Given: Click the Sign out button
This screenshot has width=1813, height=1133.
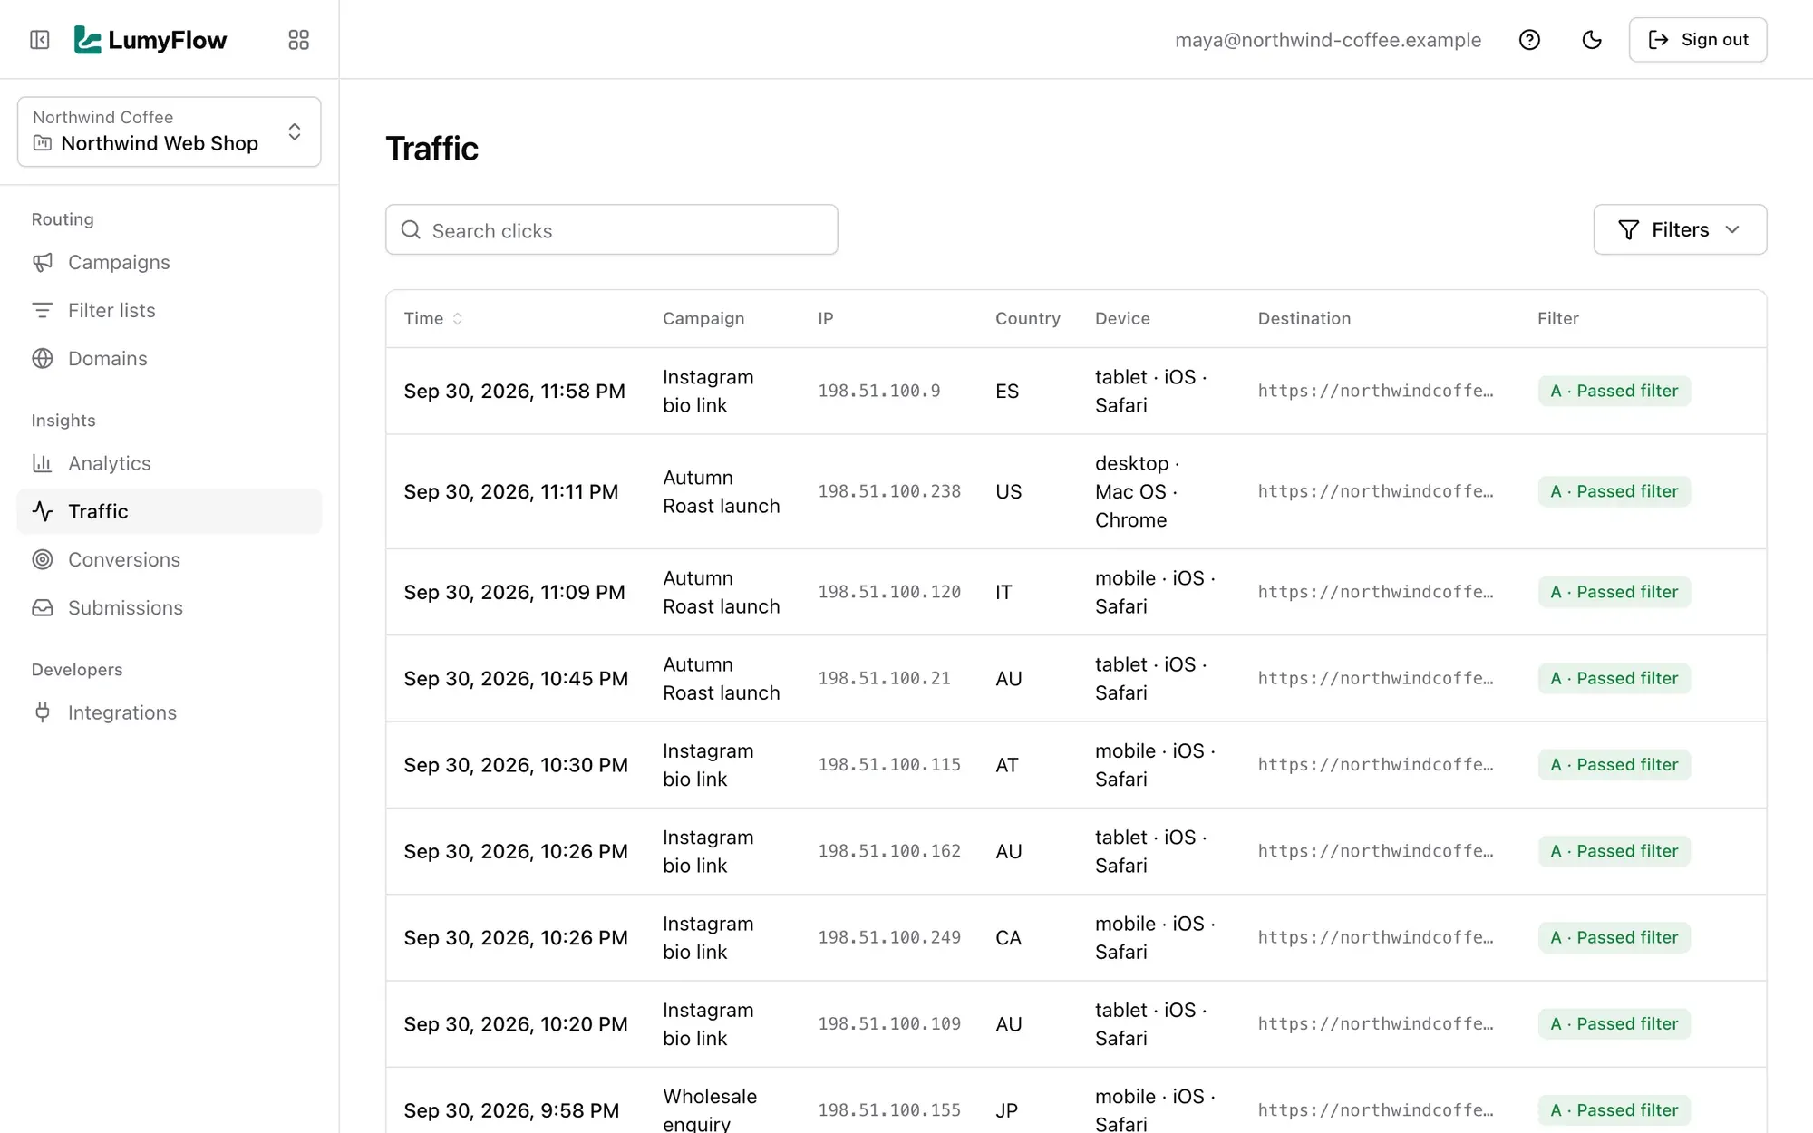Looking at the screenshot, I should click(x=1698, y=40).
